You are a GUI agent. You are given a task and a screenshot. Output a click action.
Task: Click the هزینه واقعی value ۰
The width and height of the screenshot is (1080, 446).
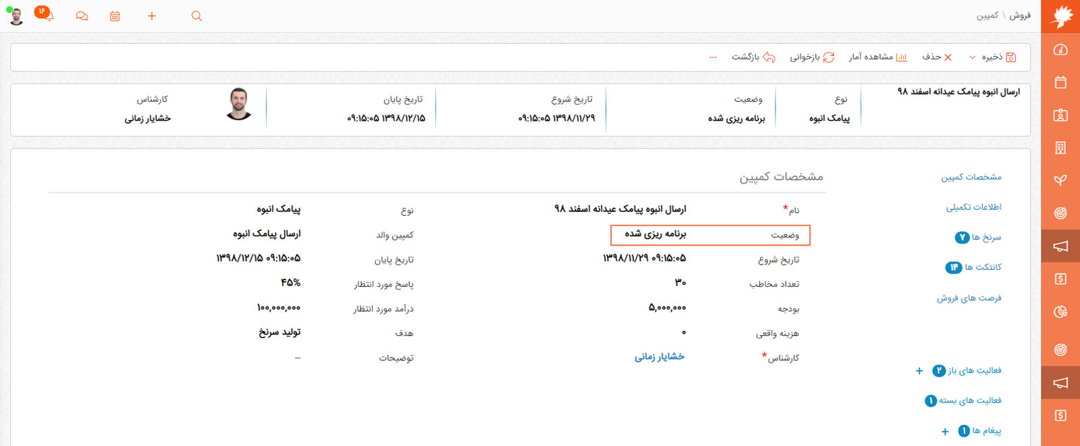pyautogui.click(x=684, y=333)
